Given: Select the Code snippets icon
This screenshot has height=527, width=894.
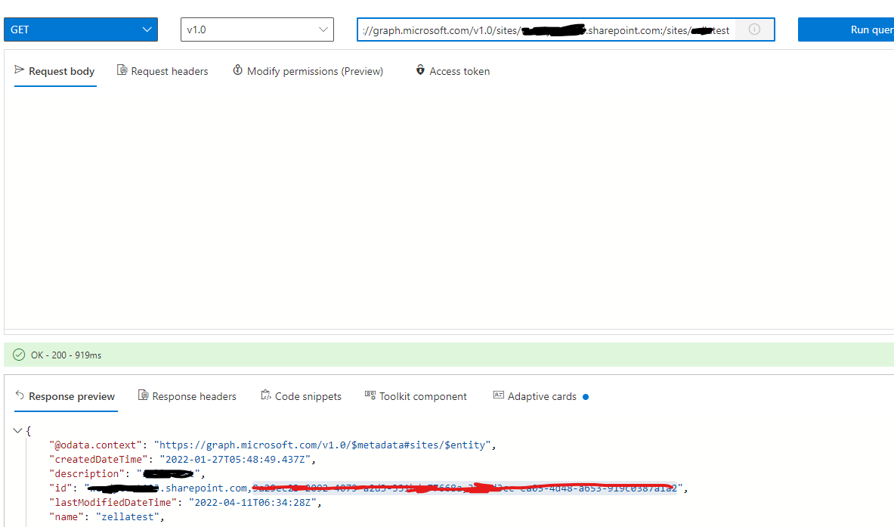Looking at the screenshot, I should pyautogui.click(x=265, y=395).
